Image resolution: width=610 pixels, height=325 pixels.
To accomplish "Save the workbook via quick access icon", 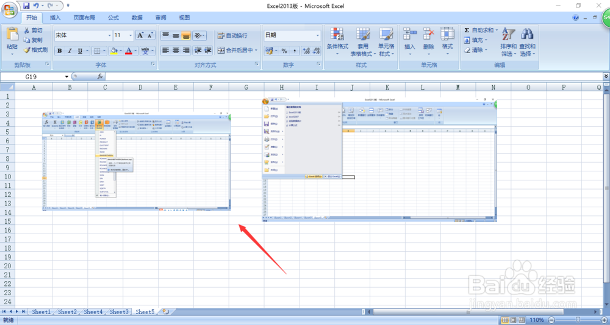I will click(x=26, y=6).
